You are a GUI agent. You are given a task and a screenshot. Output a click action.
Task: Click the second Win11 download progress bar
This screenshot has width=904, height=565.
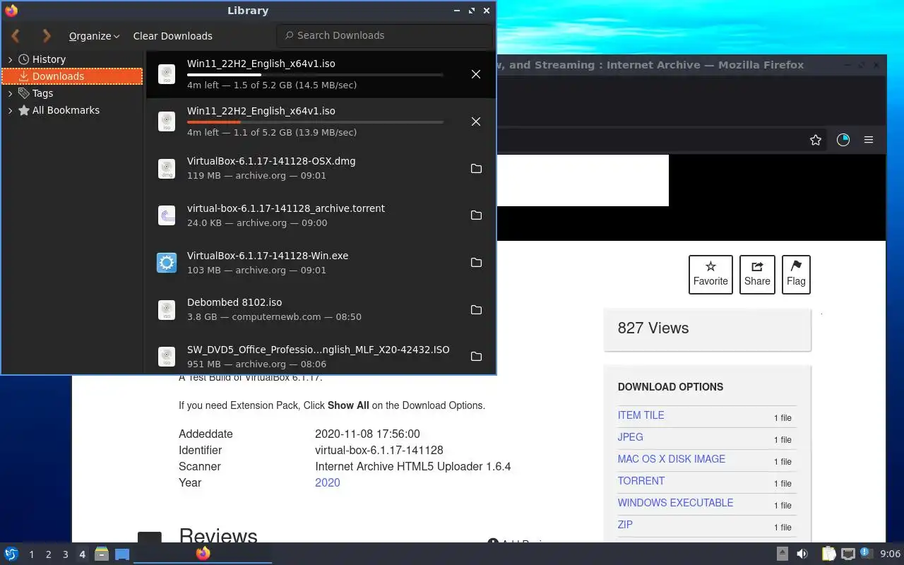[x=315, y=121]
